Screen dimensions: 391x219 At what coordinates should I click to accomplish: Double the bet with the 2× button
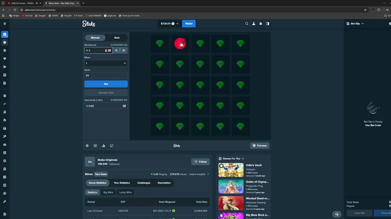click(x=124, y=50)
